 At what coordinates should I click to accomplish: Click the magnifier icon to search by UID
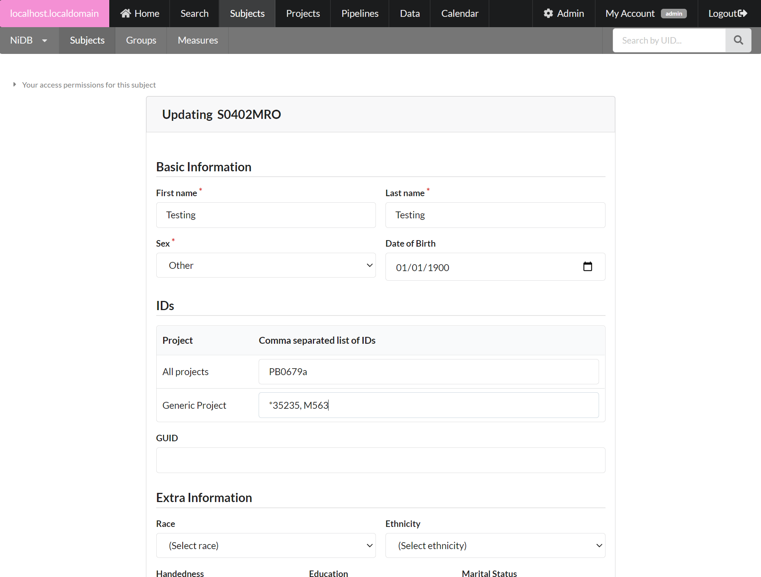pos(738,40)
